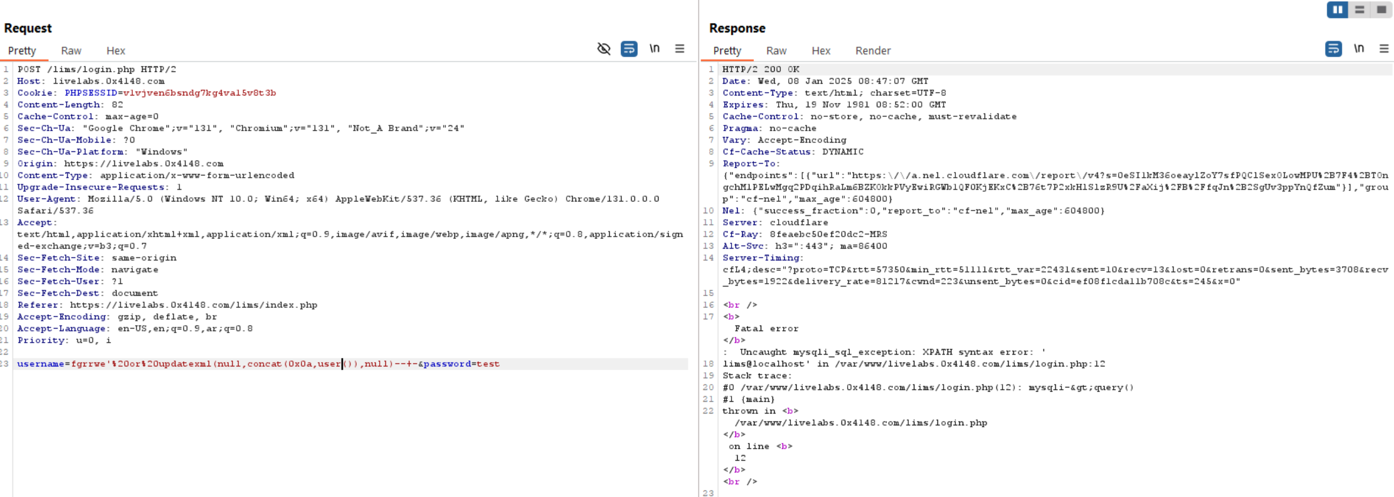This screenshot has width=1394, height=497.
Task: Toggle word wrap icon in Response panel
Action: [1333, 49]
